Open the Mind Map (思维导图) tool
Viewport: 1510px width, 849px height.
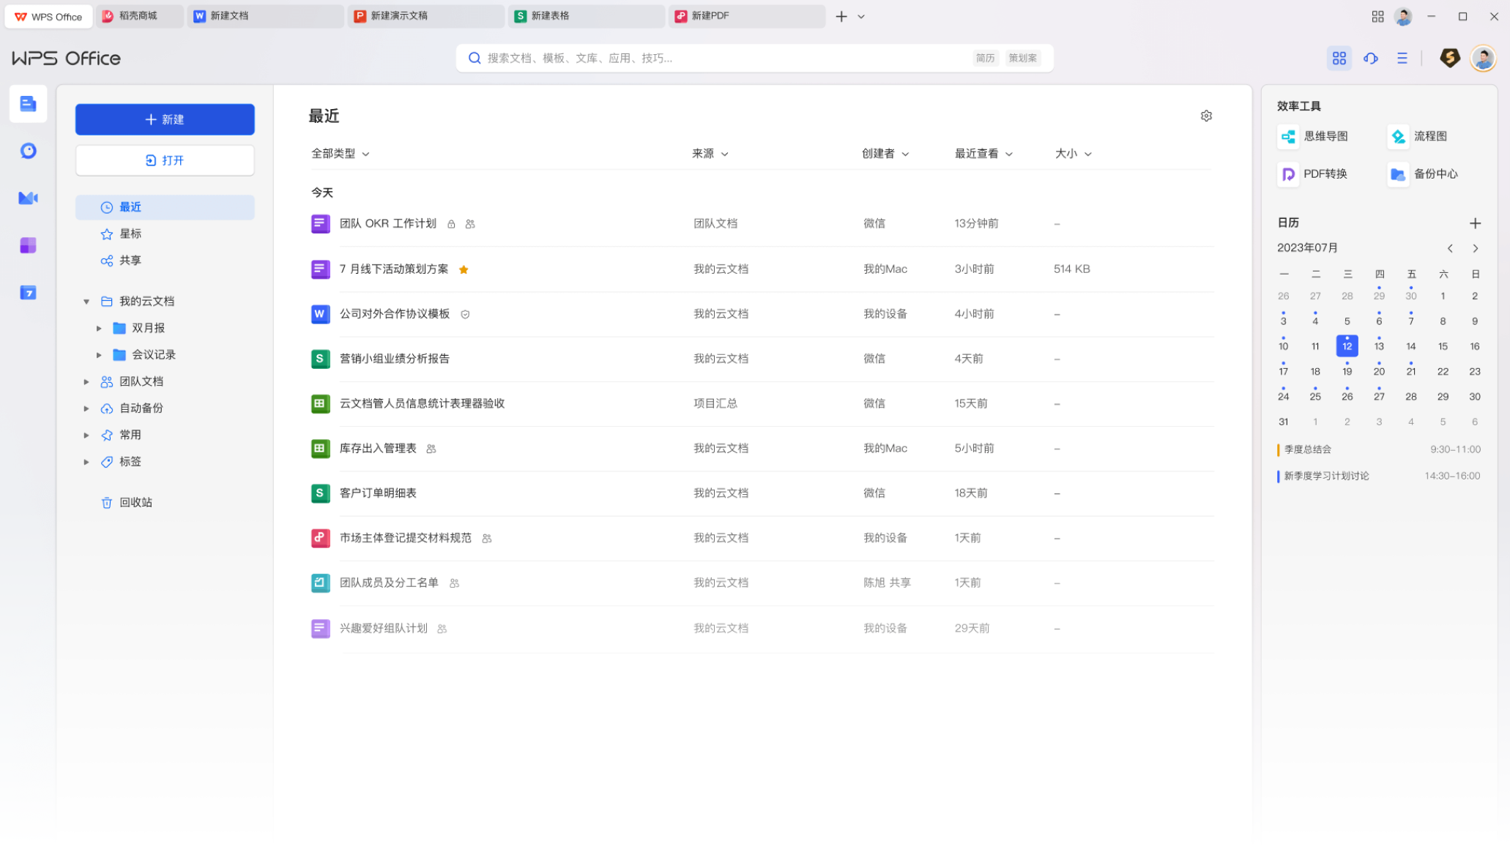(1315, 136)
